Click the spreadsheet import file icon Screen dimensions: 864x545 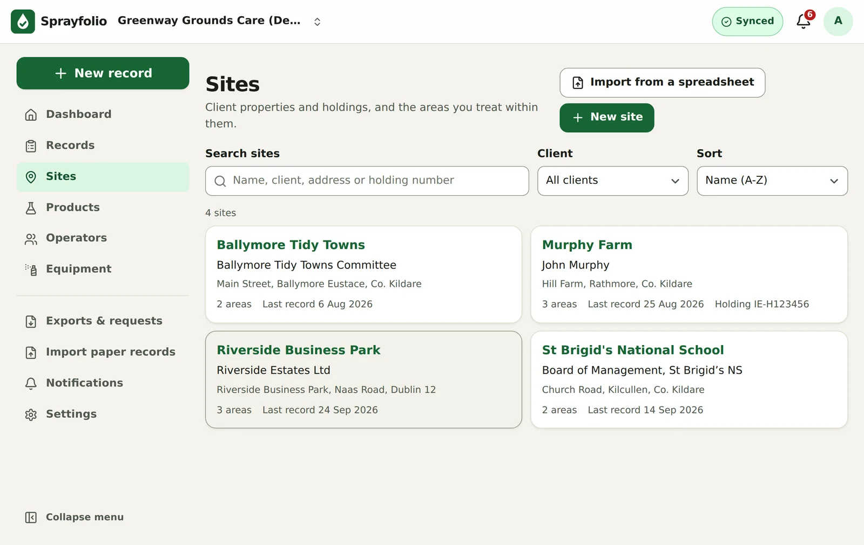point(578,82)
